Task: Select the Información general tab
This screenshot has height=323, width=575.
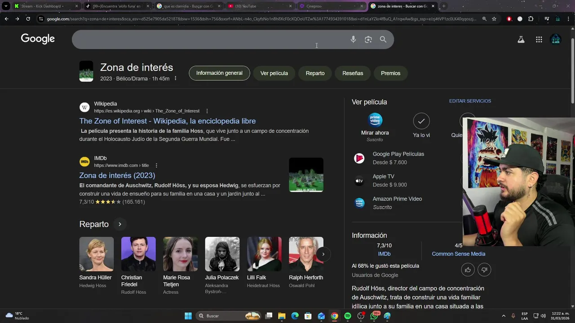Action: pyautogui.click(x=219, y=73)
